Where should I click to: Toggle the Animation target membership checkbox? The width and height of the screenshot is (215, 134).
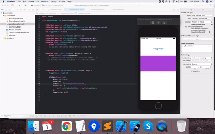[183, 46]
